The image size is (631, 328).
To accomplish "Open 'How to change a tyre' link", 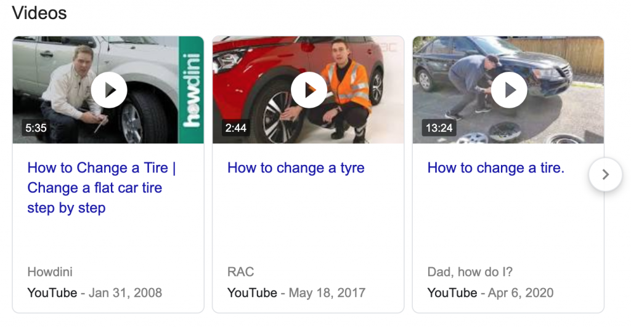I will point(296,168).
